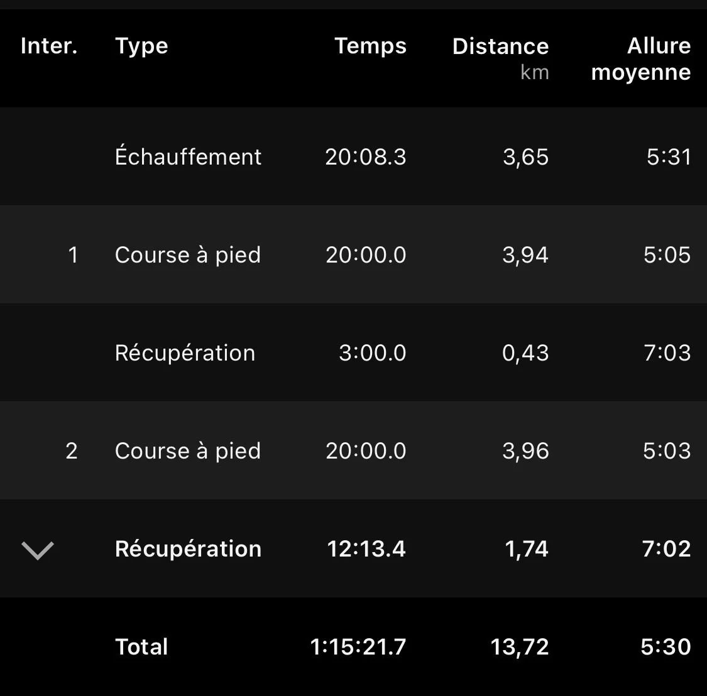This screenshot has width=707, height=696.
Task: Select the Total summary row
Action: [x=353, y=646]
